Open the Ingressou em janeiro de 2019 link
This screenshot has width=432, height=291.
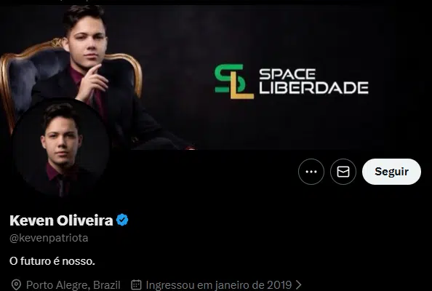pos(219,284)
